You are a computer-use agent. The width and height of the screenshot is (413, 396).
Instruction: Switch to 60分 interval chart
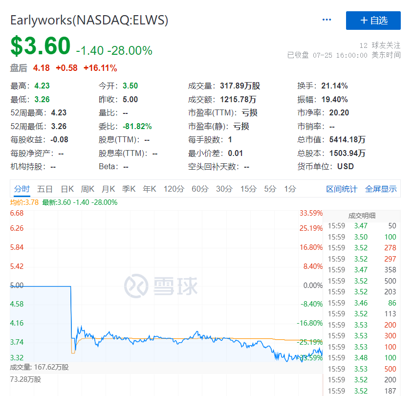click(200, 189)
